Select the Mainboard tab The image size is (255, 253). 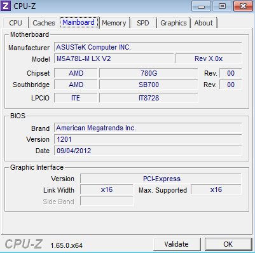(78, 22)
